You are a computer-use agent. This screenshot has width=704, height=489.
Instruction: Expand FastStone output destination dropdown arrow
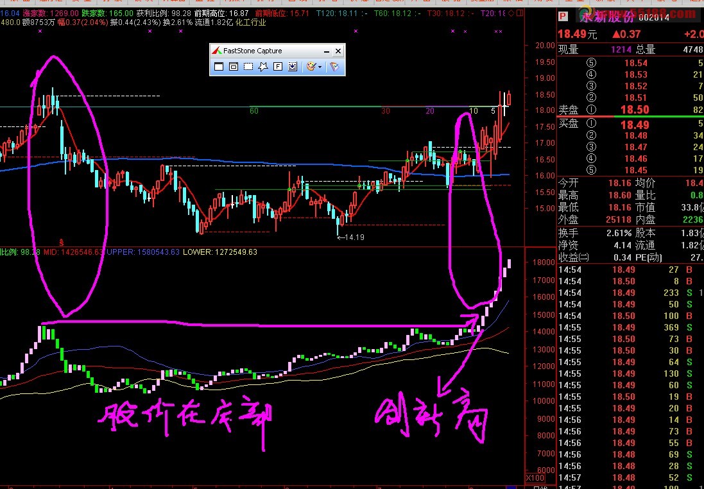320,67
